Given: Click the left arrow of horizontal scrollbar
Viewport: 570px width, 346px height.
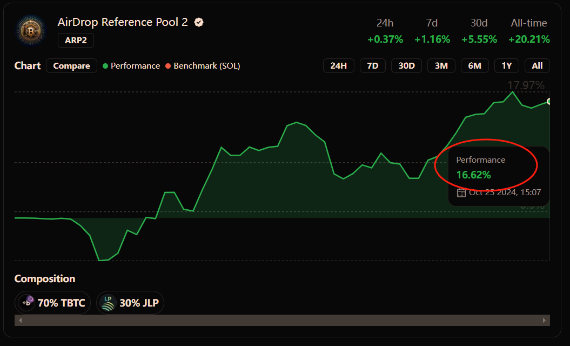Looking at the screenshot, I should 21,320.
